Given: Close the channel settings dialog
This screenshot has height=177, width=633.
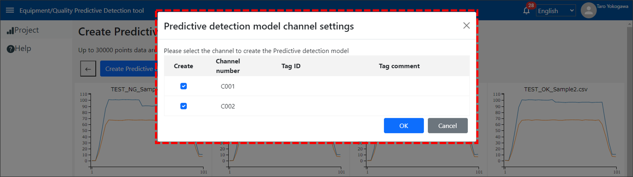Looking at the screenshot, I should click(x=466, y=26).
